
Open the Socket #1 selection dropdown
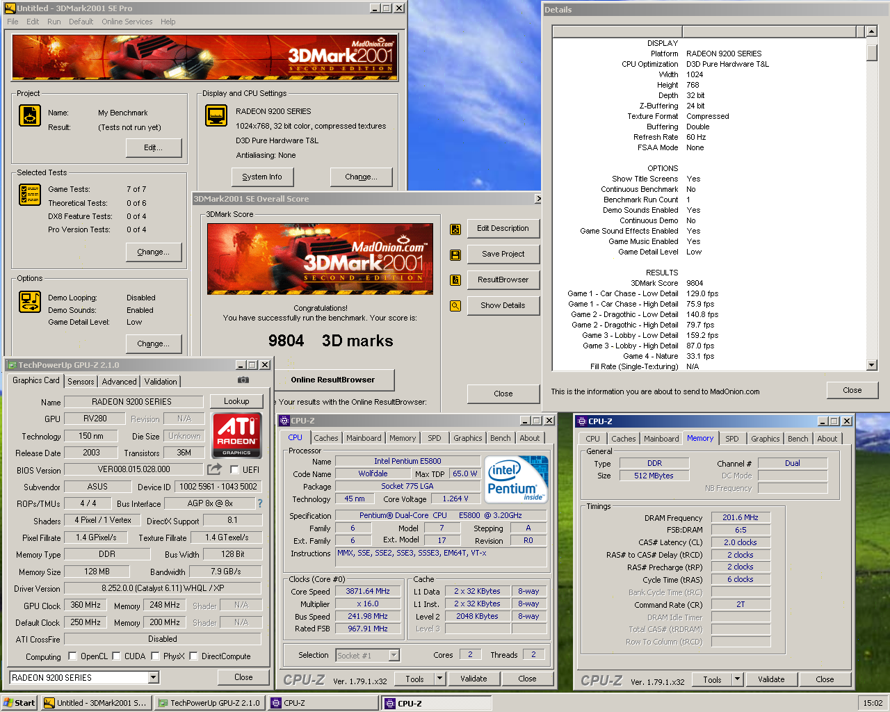pyautogui.click(x=394, y=655)
